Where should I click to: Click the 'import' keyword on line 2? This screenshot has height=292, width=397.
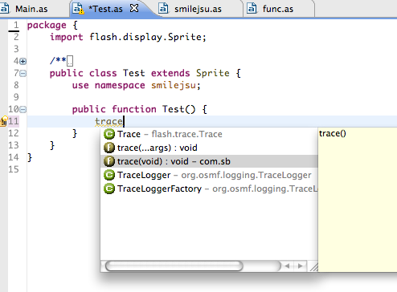(67, 37)
